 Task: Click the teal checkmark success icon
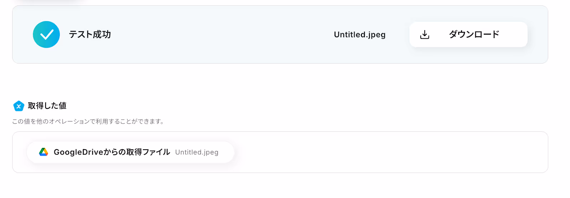pyautogui.click(x=46, y=34)
